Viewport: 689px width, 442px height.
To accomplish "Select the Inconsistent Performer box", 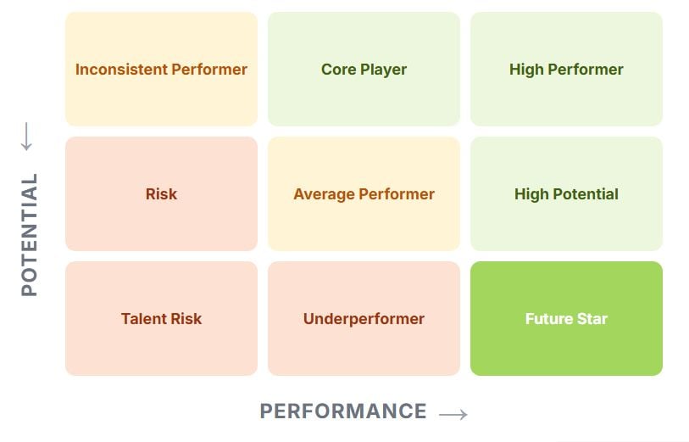I will [x=161, y=69].
